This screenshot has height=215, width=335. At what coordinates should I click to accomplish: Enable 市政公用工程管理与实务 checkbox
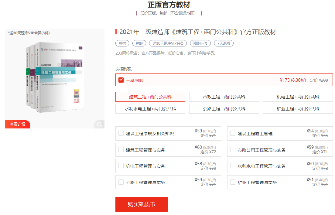(233, 150)
